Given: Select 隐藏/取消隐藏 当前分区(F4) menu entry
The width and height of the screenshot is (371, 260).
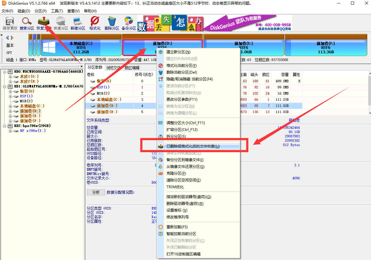Looking at the screenshot, I should [x=198, y=79].
